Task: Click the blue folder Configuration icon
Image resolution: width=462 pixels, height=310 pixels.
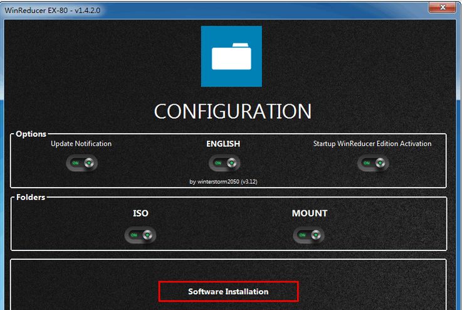Action: (x=231, y=56)
